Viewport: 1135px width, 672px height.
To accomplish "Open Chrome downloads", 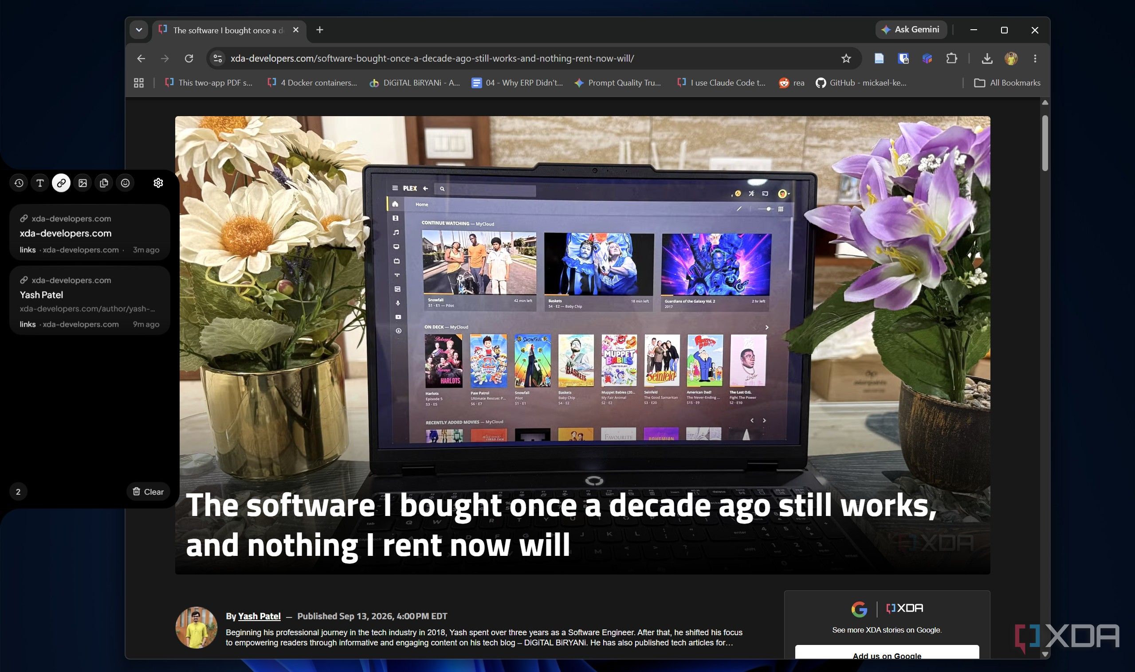I will [987, 59].
